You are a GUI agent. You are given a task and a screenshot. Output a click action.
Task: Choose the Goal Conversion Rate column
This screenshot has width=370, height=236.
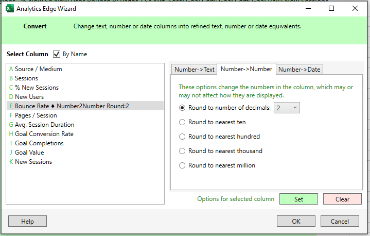click(44, 134)
